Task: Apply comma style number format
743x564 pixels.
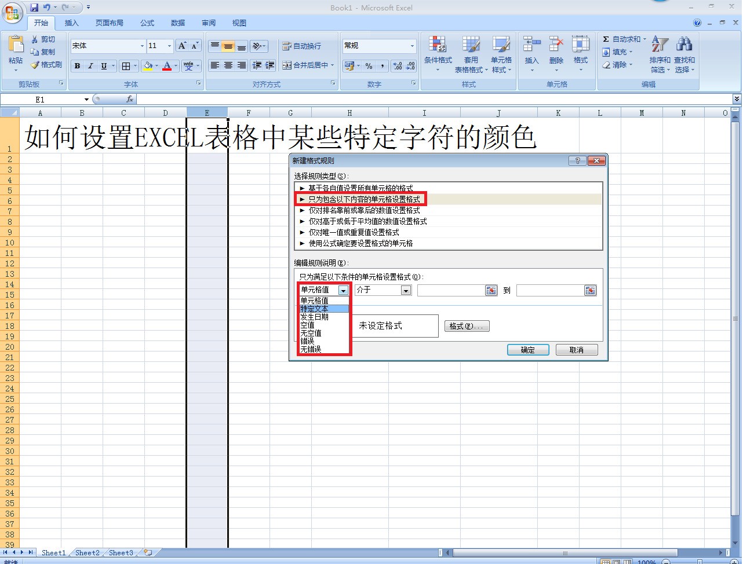Action: tap(383, 66)
